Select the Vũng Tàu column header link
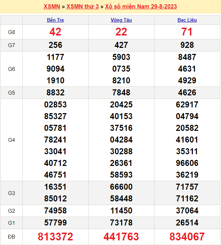 coord(121,20)
